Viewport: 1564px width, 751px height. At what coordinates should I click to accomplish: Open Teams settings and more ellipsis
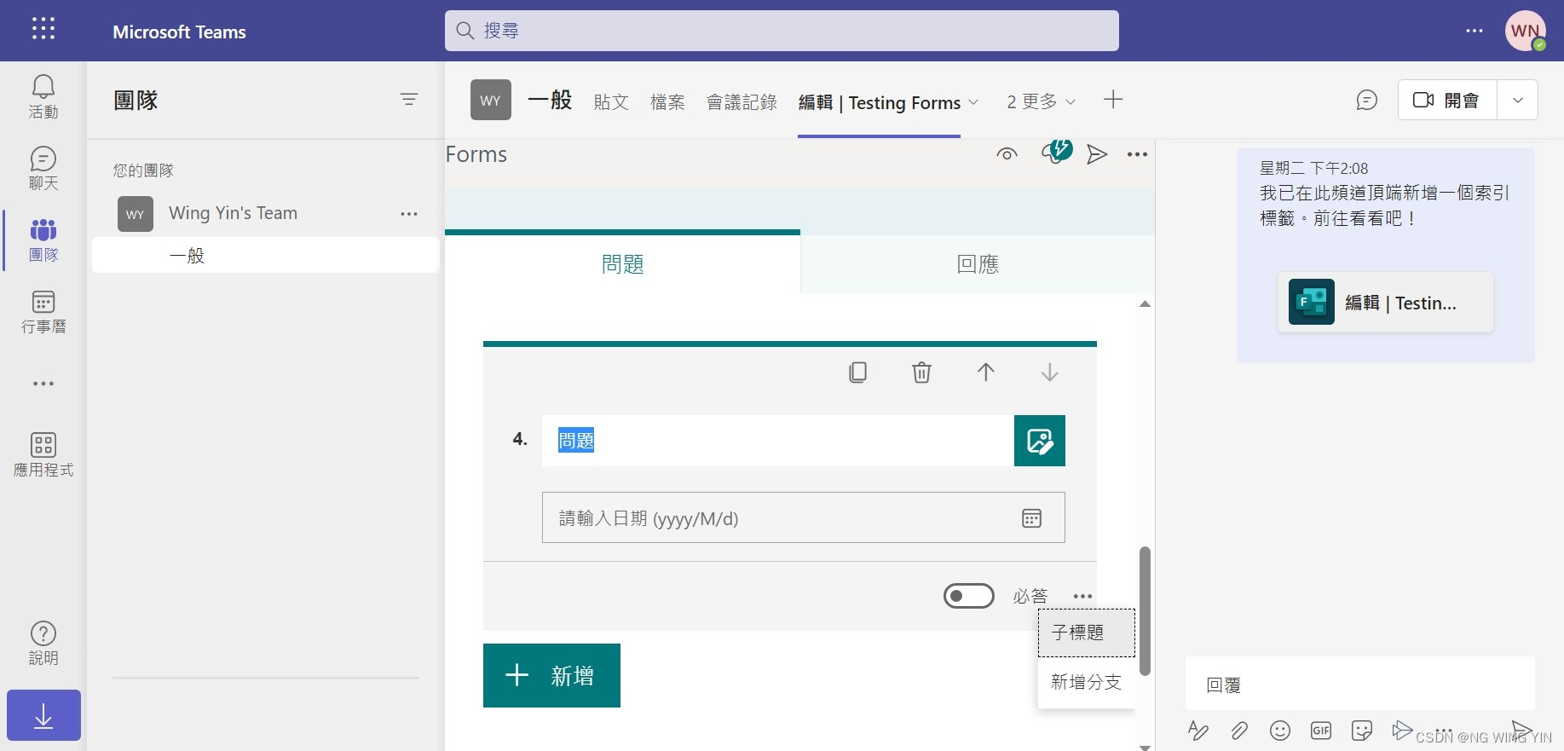point(1475,31)
